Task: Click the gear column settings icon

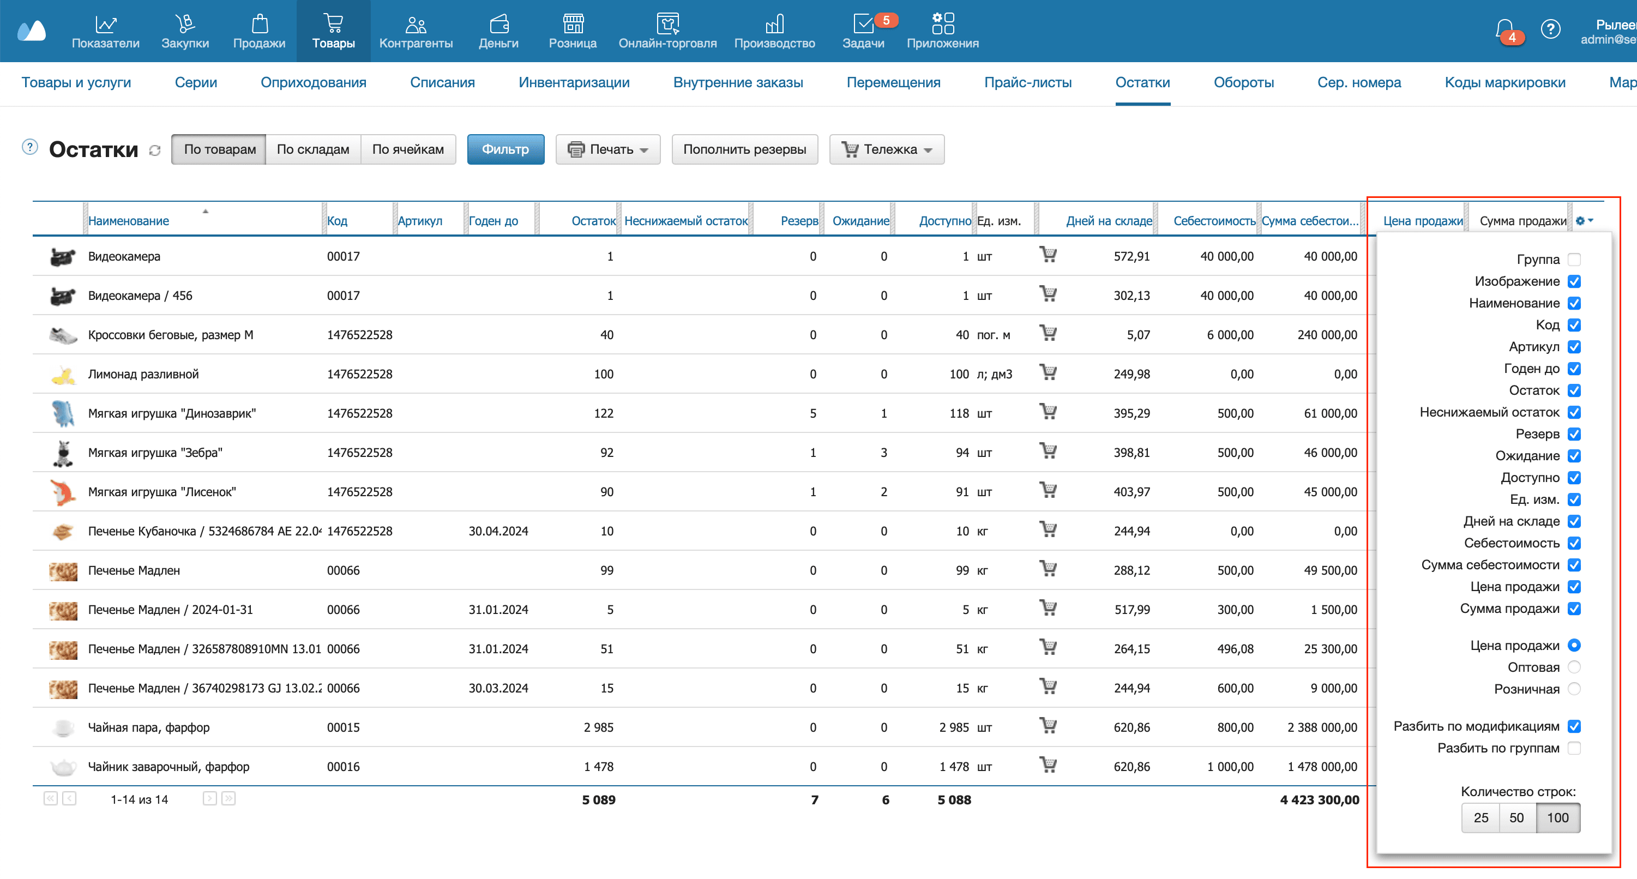Action: pyautogui.click(x=1581, y=220)
